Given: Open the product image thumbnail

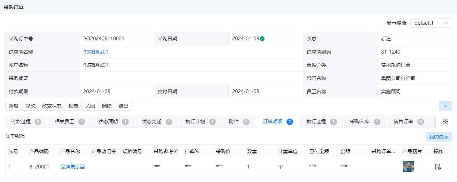Looking at the screenshot, I should pyautogui.click(x=408, y=167).
